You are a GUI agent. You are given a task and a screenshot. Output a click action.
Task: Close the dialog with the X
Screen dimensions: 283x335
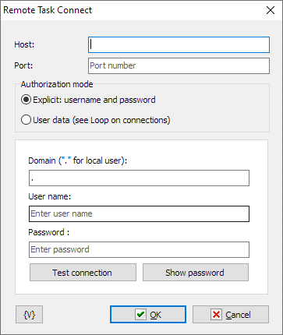pos(271,10)
